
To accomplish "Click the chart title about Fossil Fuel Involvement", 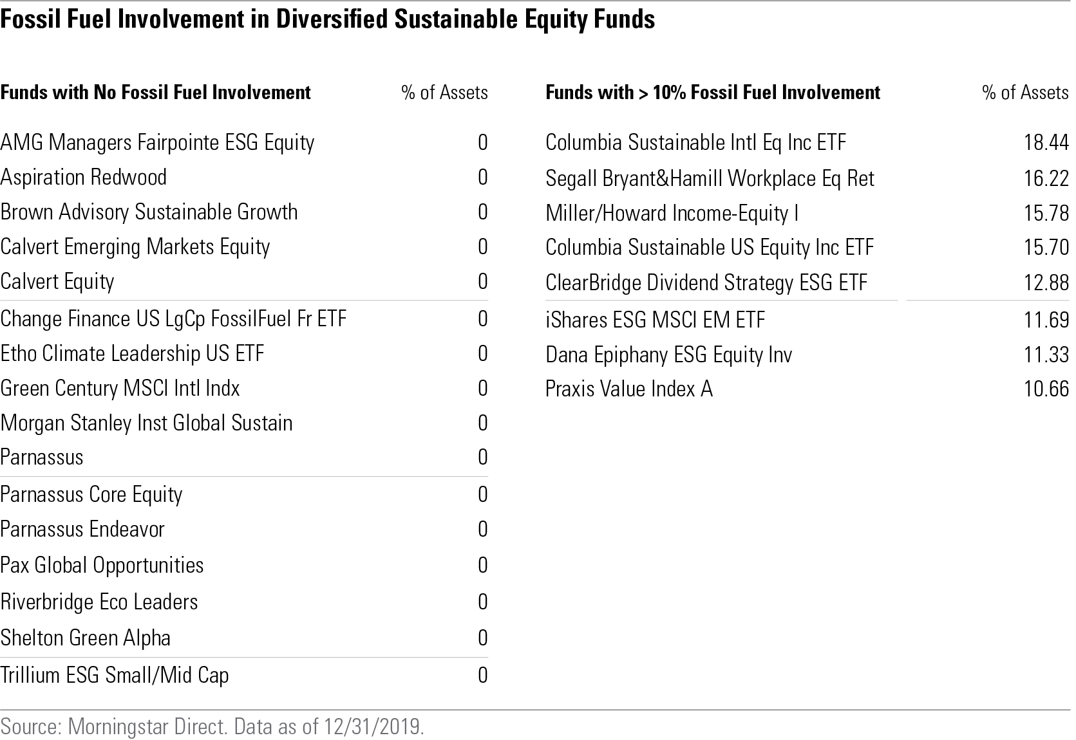I will pos(327,20).
